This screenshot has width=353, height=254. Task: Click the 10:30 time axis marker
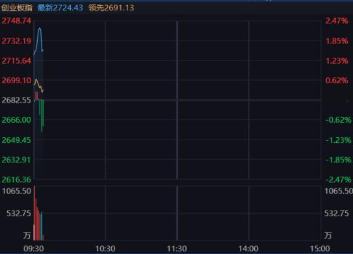tap(105, 249)
